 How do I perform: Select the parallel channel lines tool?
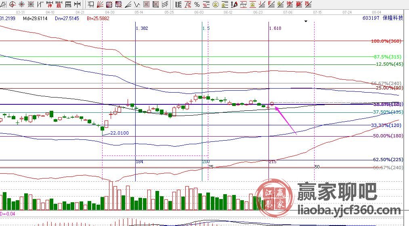[x=165, y=4]
